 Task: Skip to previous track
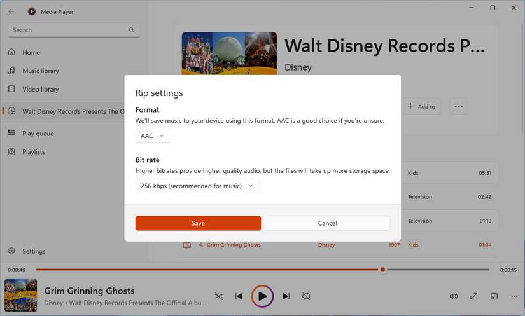239,296
